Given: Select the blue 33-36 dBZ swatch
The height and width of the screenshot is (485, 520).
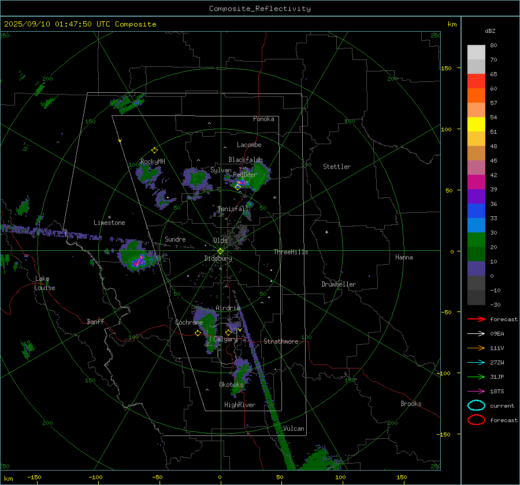Looking at the screenshot, I should (476, 210).
